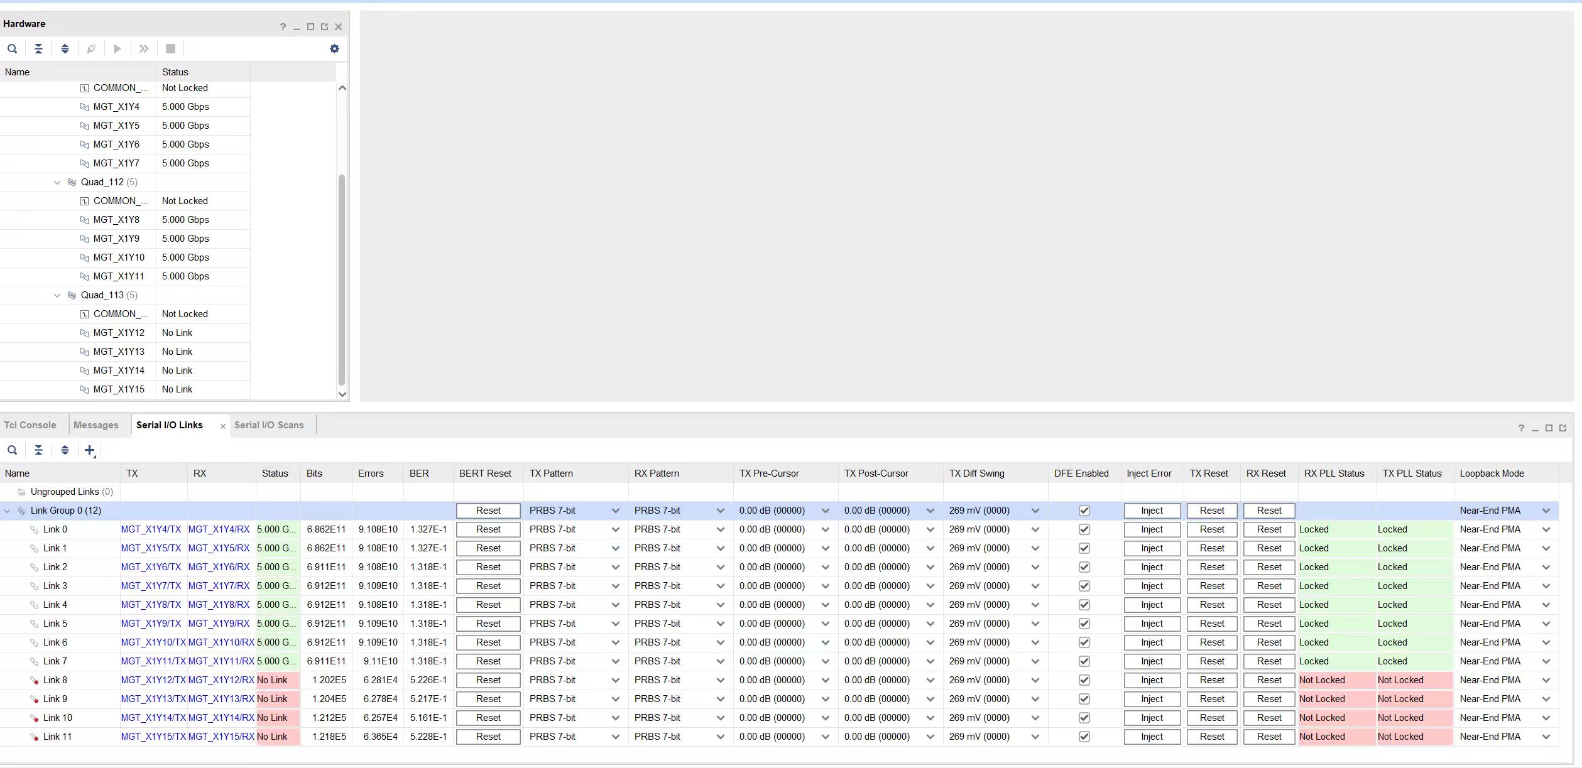The width and height of the screenshot is (1582, 768).
Task: Click the MGT_X1Y4 transceiver icon
Action: click(84, 107)
